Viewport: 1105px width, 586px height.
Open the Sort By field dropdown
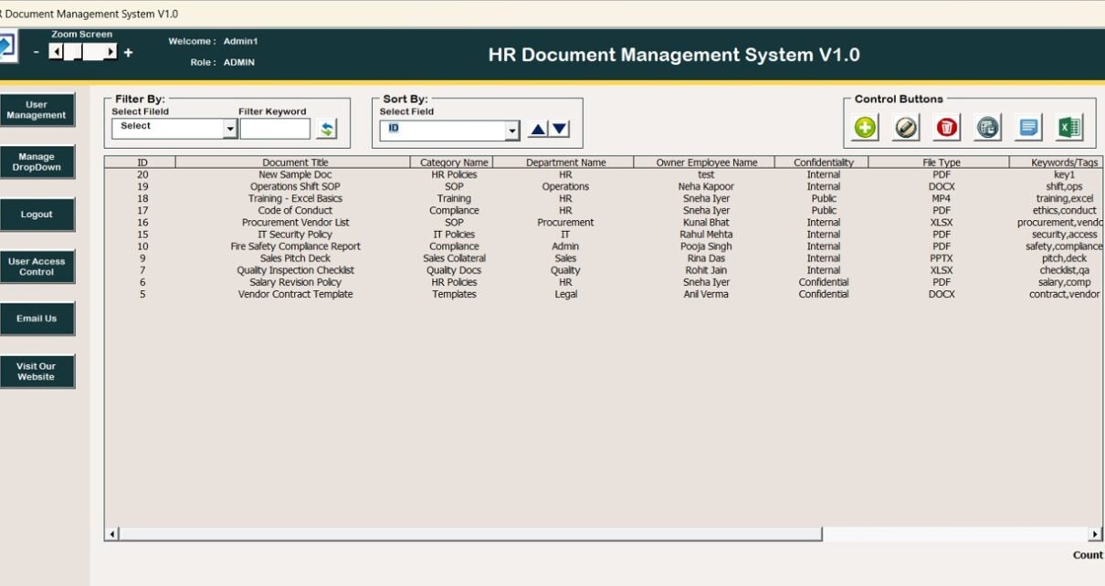[x=511, y=131]
